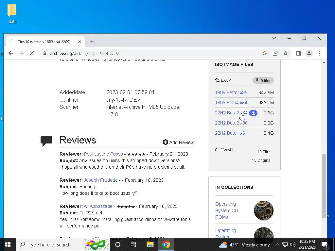Show hidden tray icons chevron
Image resolution: width=335 pixels, height=251 pixels.
277,244
